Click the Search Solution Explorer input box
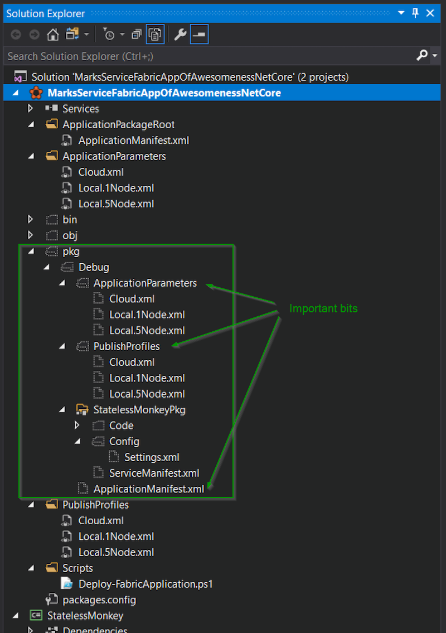Screen dimensions: 446x633 coord(206,56)
